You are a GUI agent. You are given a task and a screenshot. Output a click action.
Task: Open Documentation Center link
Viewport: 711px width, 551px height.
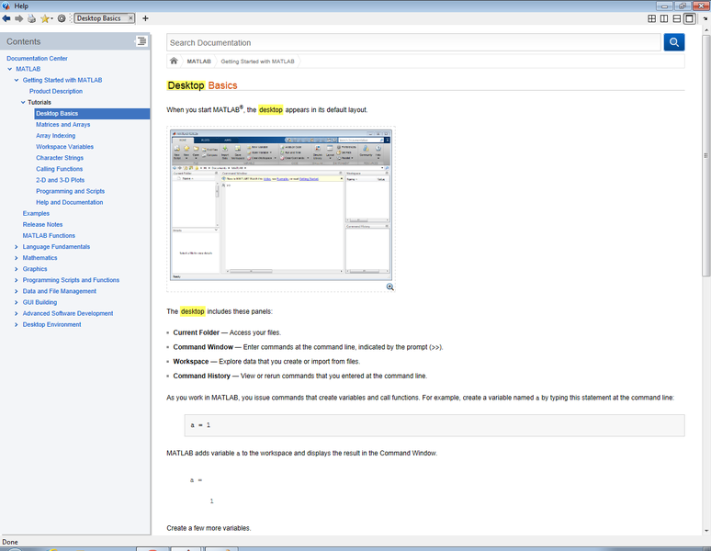[x=37, y=59]
